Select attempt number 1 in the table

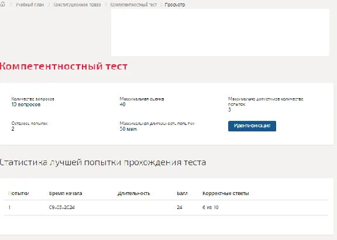[x=9, y=207]
